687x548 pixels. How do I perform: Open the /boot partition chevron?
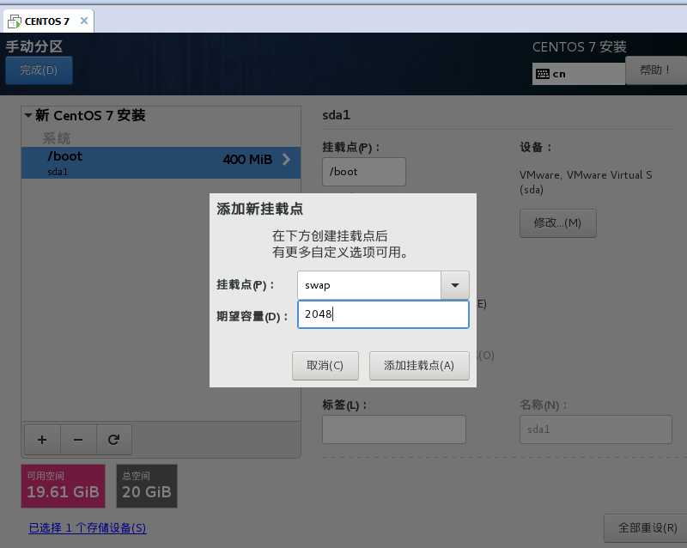(286, 159)
